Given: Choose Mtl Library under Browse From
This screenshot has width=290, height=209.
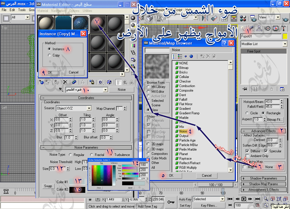Looking at the screenshot, I should point(148,87).
